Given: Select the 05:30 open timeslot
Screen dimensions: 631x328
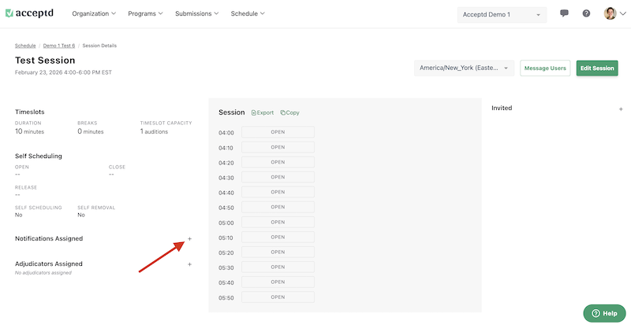Looking at the screenshot, I should click(278, 267).
